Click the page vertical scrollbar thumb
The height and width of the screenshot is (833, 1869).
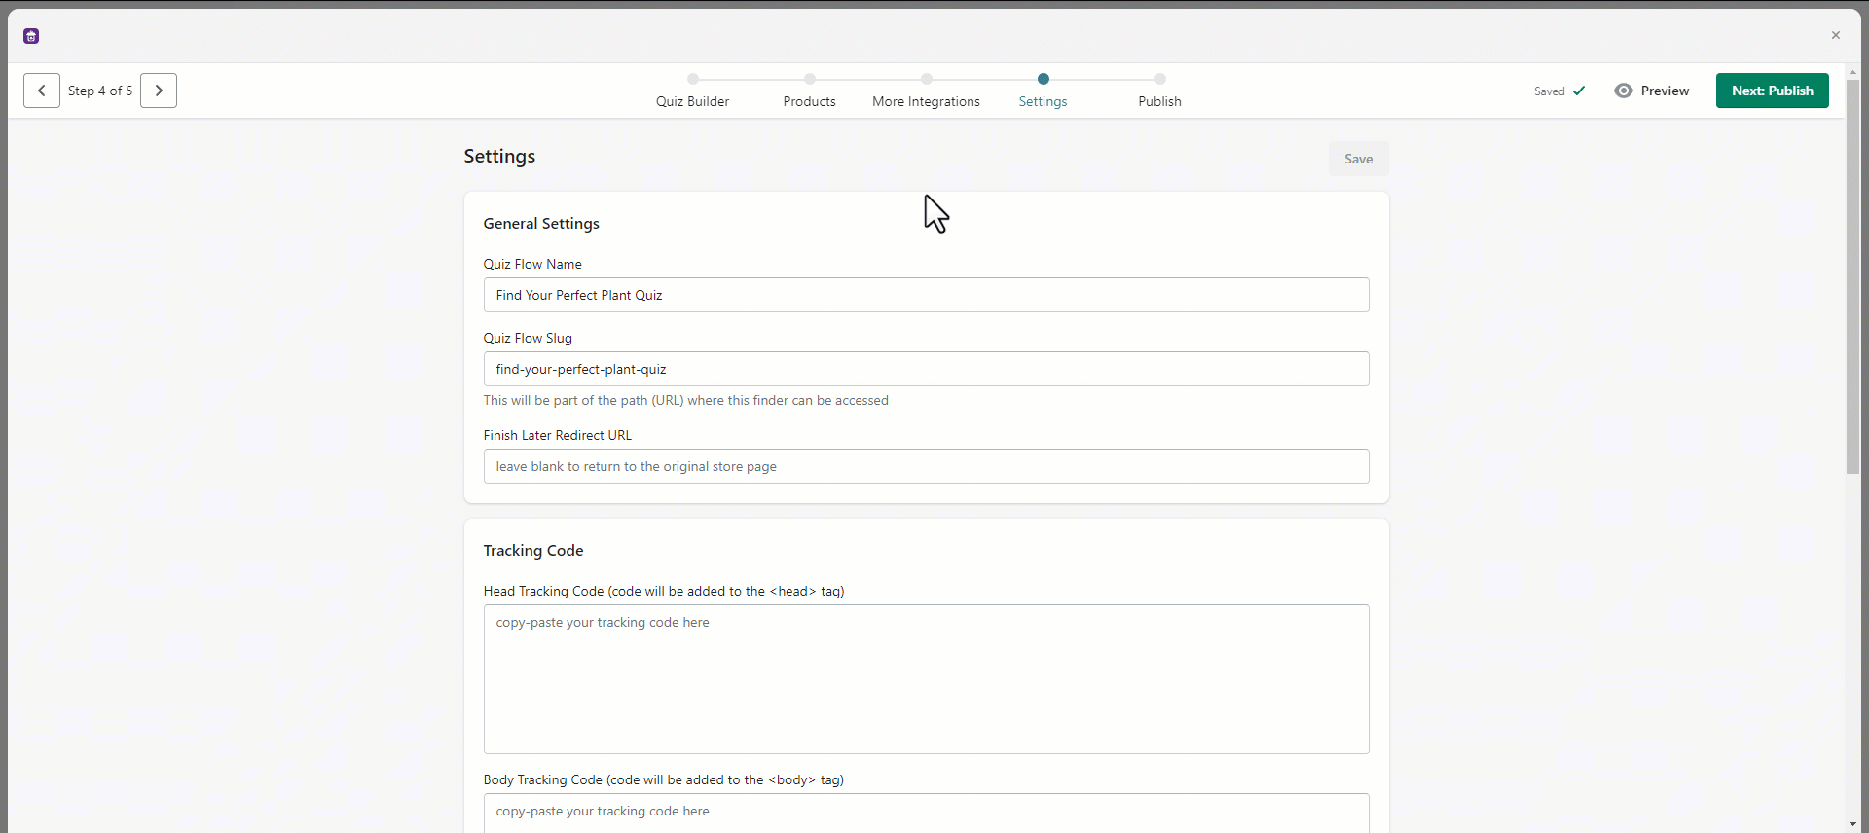[x=1852, y=276]
